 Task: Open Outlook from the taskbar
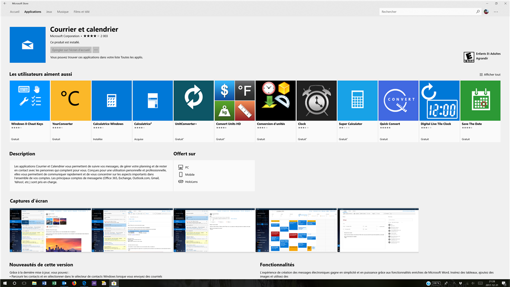64,283
